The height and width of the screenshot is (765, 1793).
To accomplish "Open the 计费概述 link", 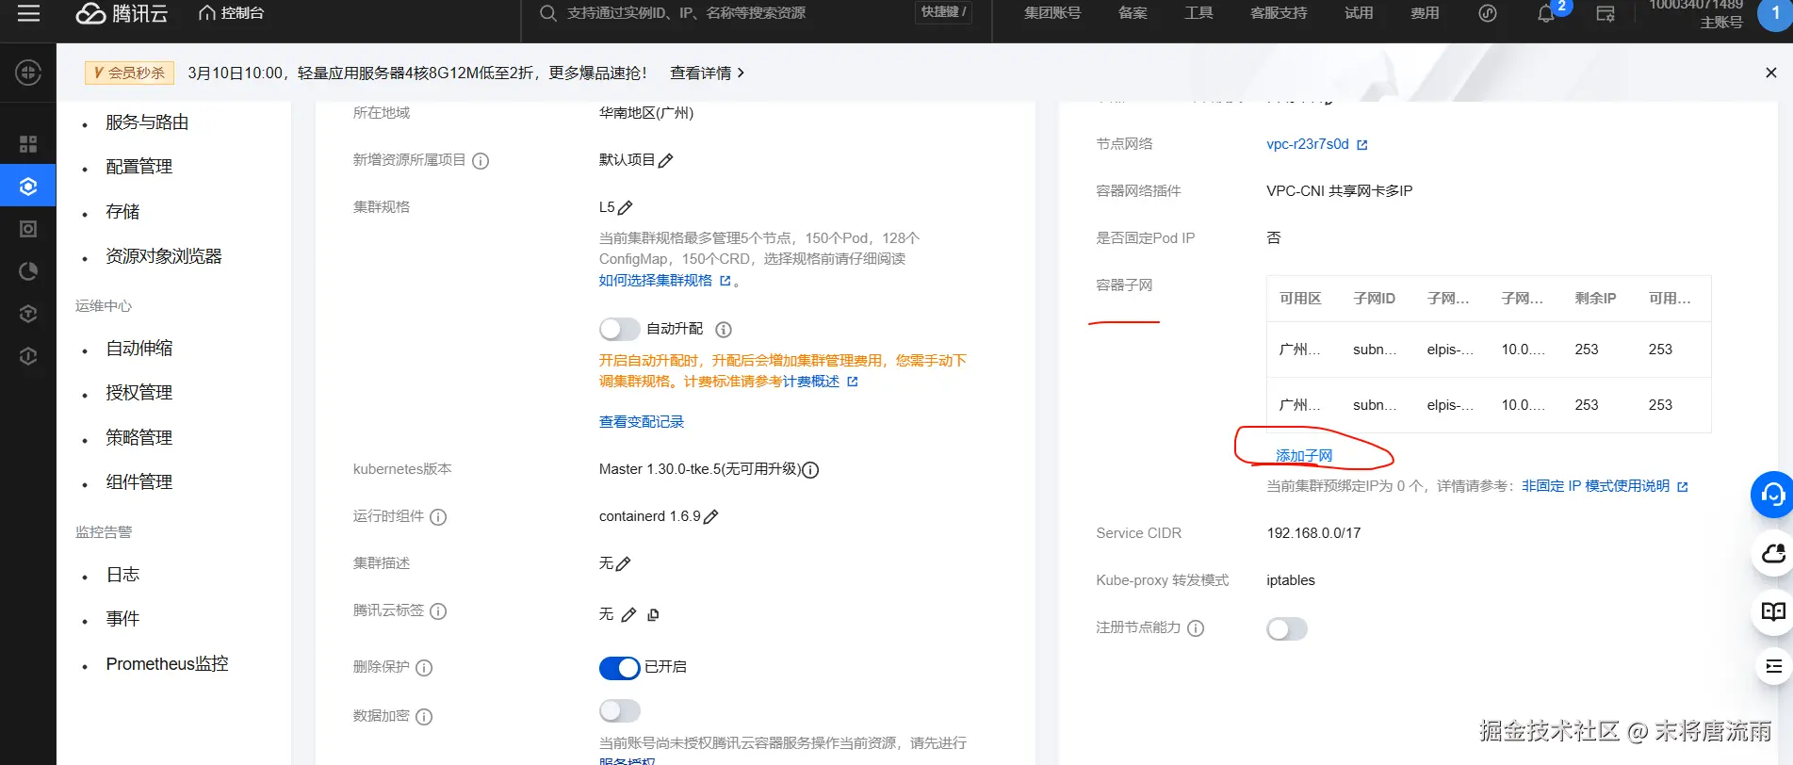I will click(820, 382).
